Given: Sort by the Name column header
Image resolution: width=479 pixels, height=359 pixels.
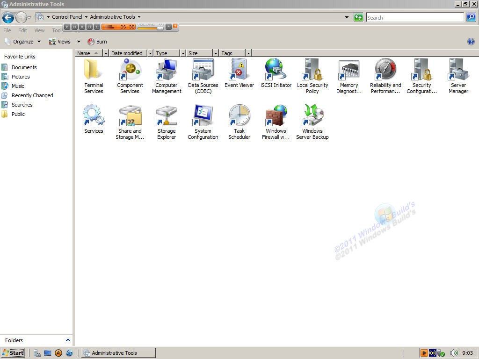Looking at the screenshot, I should [89, 53].
